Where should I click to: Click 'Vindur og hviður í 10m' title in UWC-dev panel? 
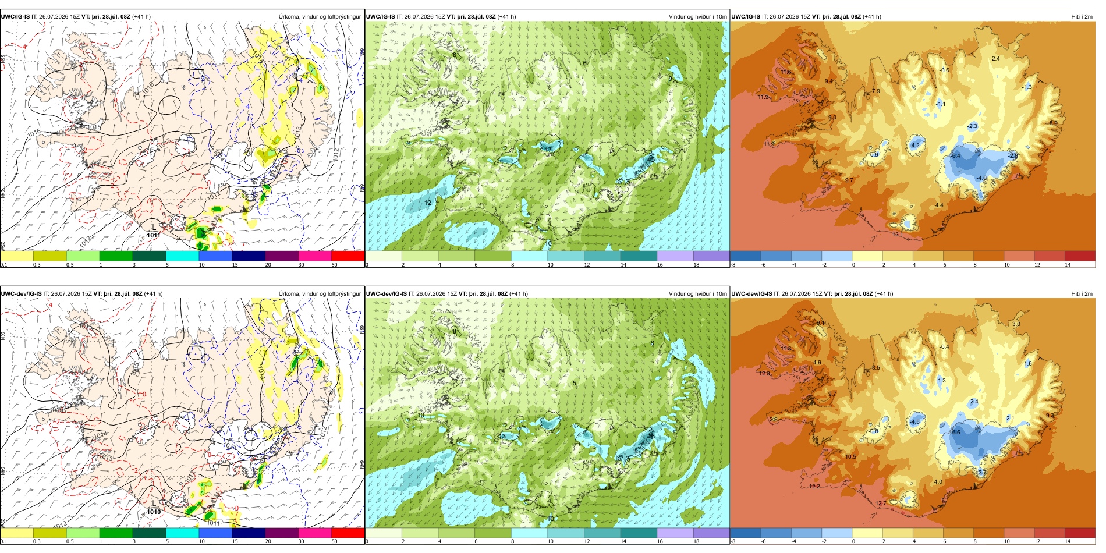[697, 294]
